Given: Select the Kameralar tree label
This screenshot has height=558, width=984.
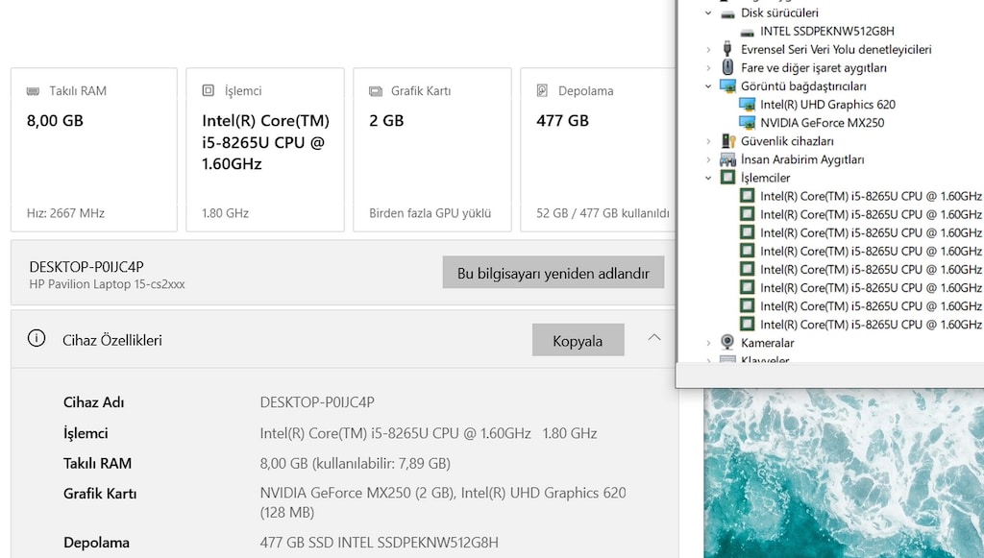Looking at the screenshot, I should 767,342.
